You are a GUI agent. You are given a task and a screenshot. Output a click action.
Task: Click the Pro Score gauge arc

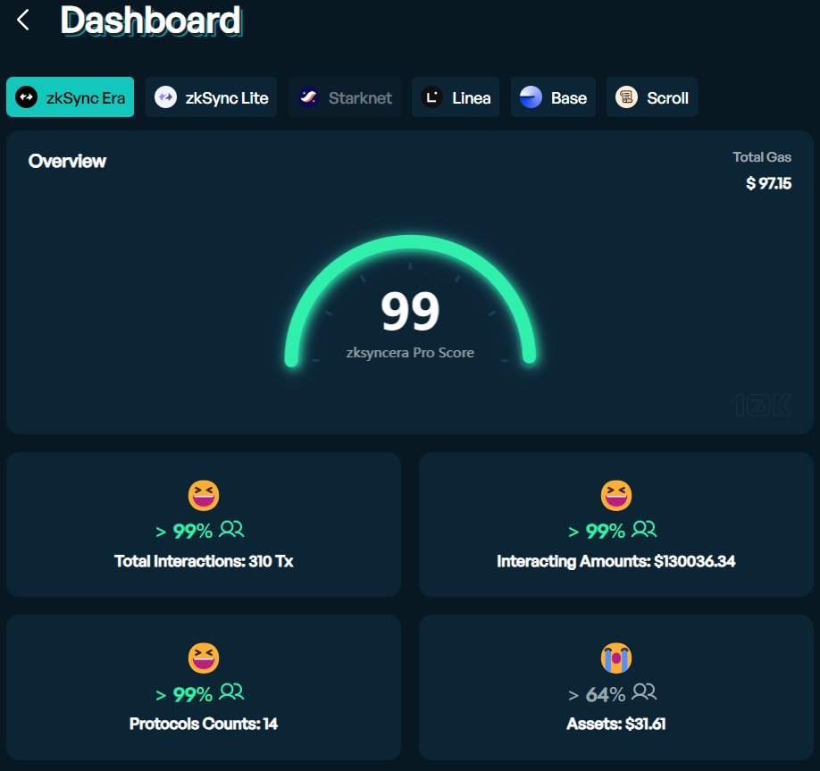click(x=411, y=243)
